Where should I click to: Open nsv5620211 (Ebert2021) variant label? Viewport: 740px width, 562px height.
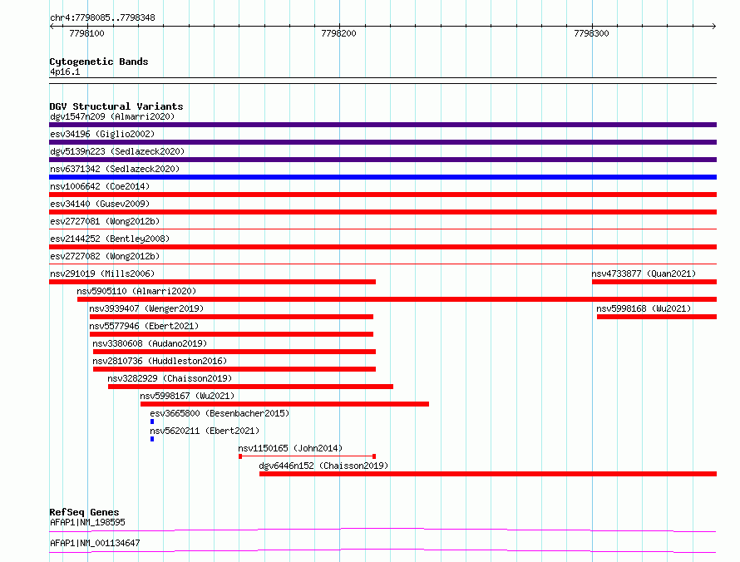[205, 431]
